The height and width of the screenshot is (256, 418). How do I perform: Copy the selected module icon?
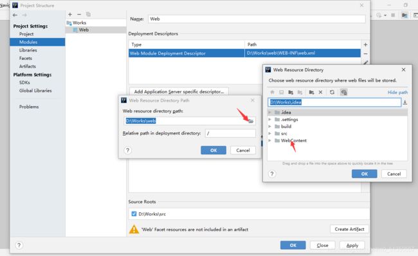tap(88, 14)
